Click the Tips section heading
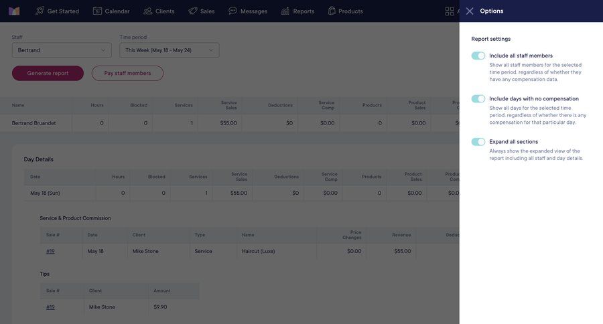Viewport: 603px width, 324px height. 45,274
